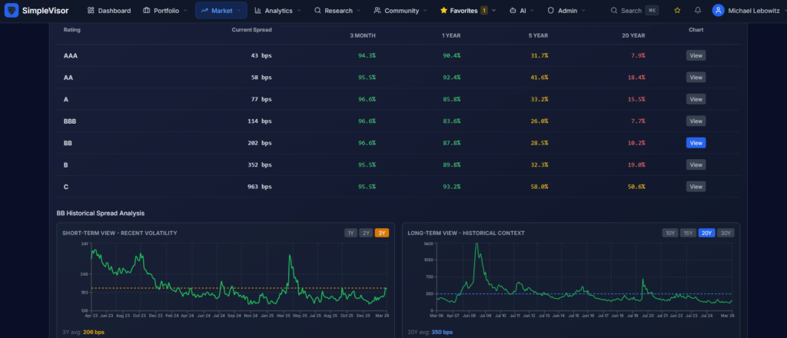Set long-term chart to 30Y
787x338 pixels.
point(725,233)
